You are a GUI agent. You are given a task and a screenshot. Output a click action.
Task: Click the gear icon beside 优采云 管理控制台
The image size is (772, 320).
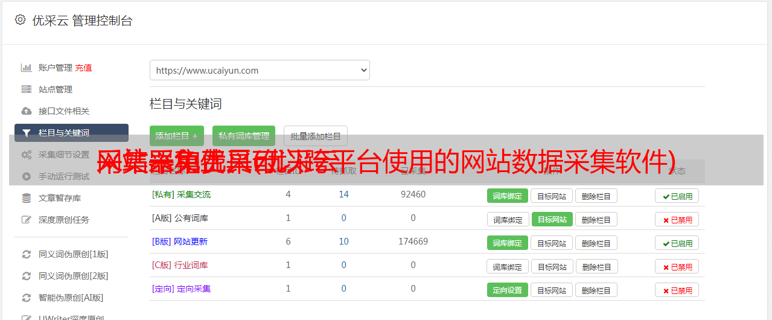click(x=20, y=20)
